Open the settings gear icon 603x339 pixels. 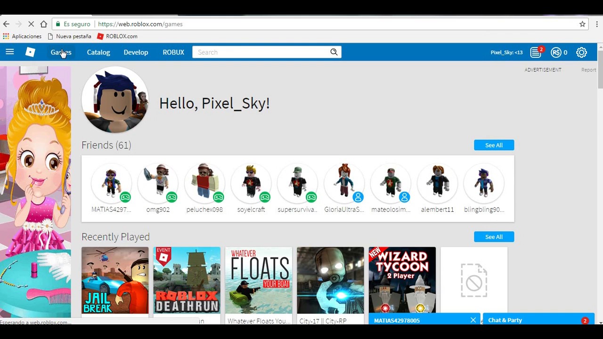tap(581, 52)
